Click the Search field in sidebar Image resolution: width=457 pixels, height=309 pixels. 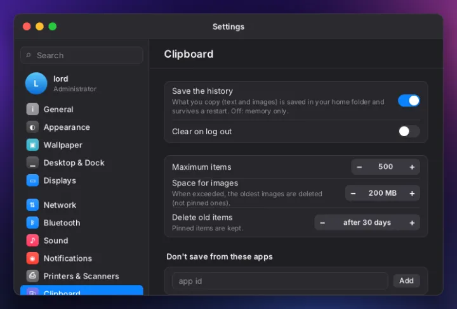82,55
